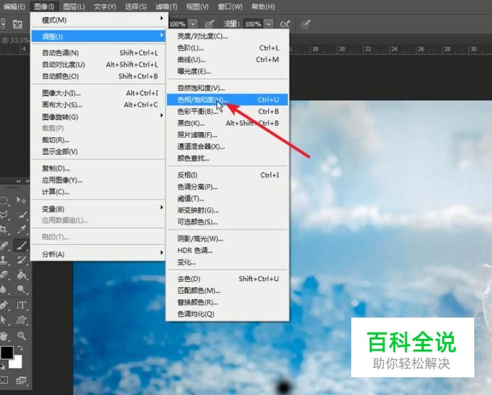The width and height of the screenshot is (492, 395).
Task: Open the 窗口(W) menu
Action: pyautogui.click(x=230, y=6)
